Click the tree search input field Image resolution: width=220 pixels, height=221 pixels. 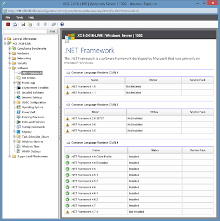pyautogui.click(x=24, y=31)
